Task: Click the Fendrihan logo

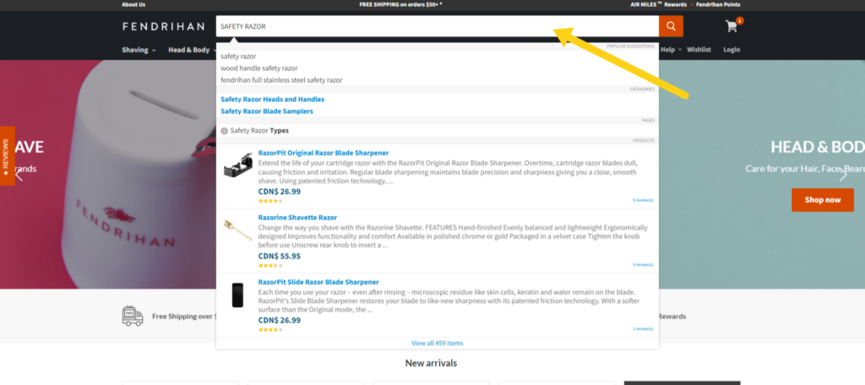Action: (x=164, y=26)
